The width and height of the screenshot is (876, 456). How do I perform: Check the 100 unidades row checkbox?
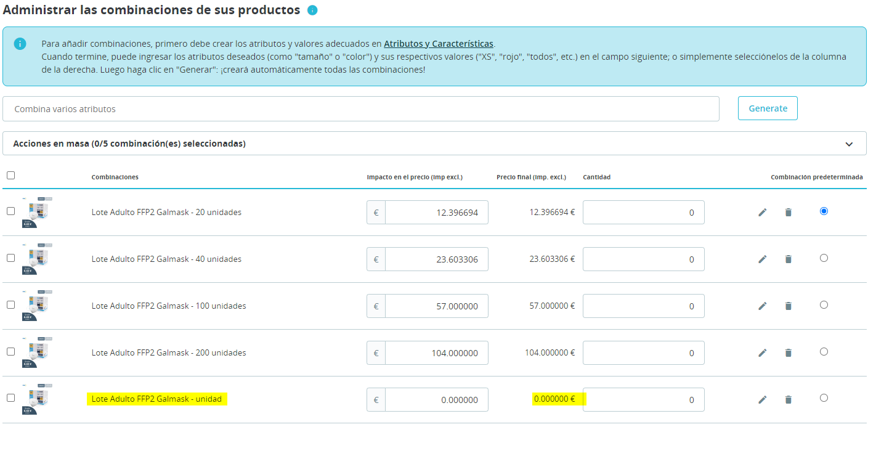pos(10,304)
